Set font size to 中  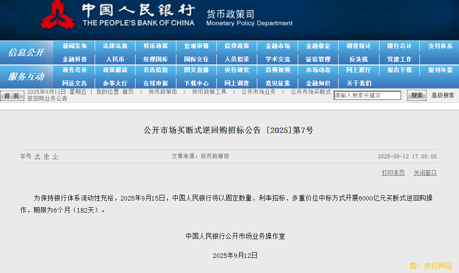(x=46, y=157)
